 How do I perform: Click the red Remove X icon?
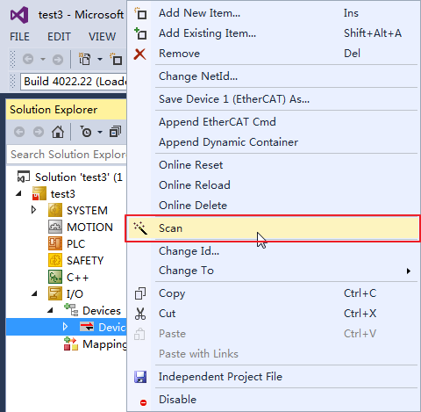coord(139,54)
